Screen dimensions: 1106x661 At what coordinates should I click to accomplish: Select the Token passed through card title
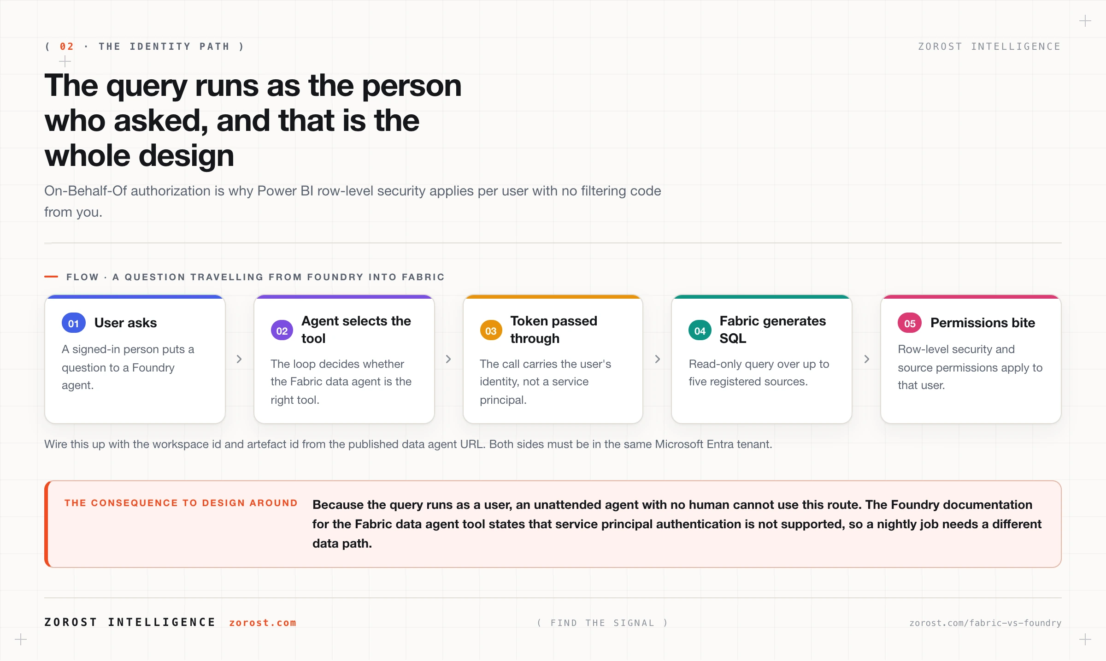click(x=553, y=330)
